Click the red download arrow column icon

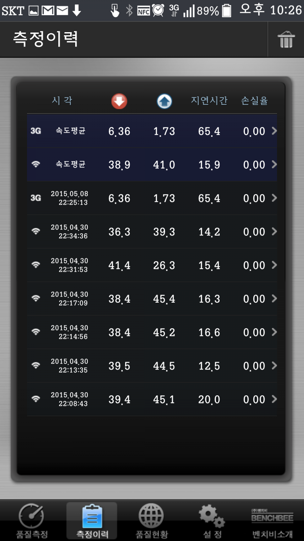tap(119, 101)
